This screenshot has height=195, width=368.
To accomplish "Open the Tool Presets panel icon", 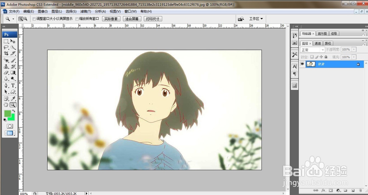I will click(294, 55).
